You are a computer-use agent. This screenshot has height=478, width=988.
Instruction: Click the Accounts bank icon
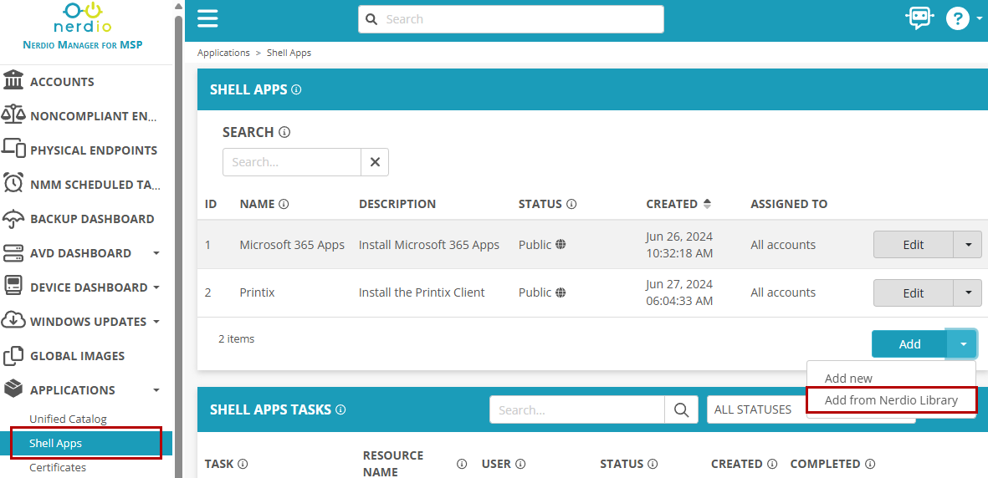13,82
